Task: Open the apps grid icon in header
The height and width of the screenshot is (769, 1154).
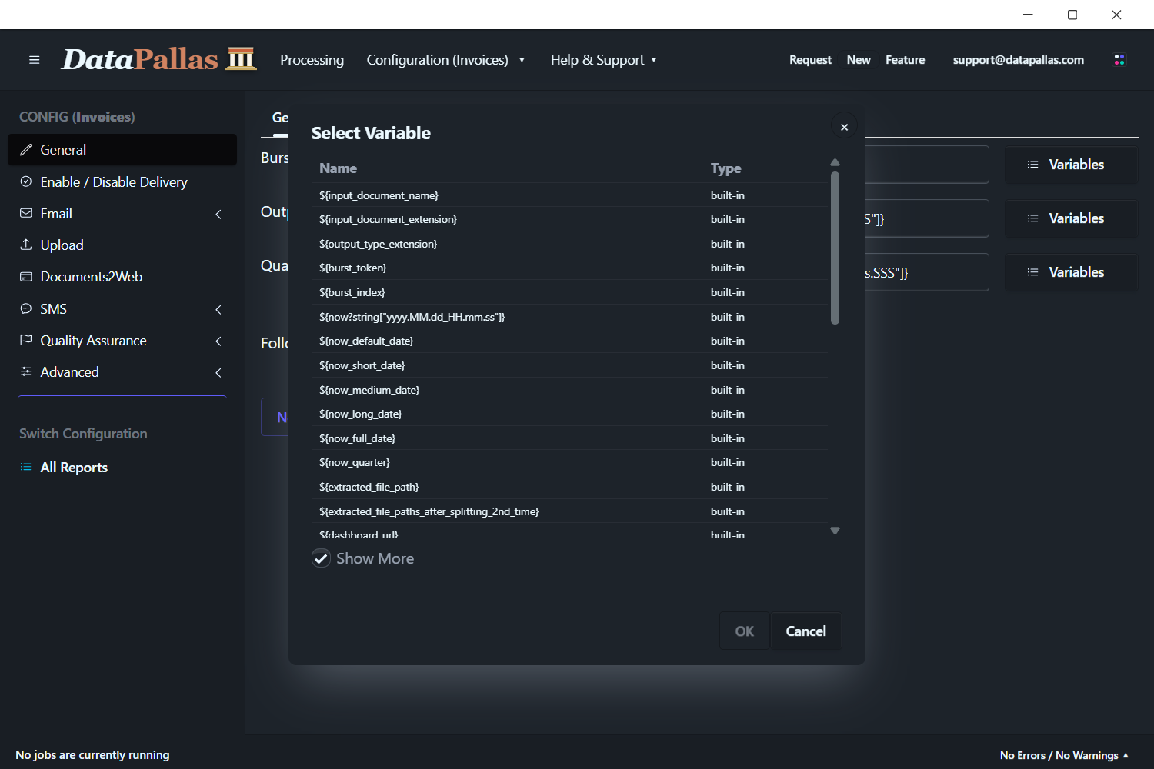Action: pyautogui.click(x=1119, y=60)
